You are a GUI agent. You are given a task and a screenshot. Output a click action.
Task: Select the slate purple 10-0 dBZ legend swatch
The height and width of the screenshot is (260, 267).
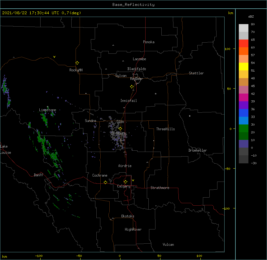point(243,144)
